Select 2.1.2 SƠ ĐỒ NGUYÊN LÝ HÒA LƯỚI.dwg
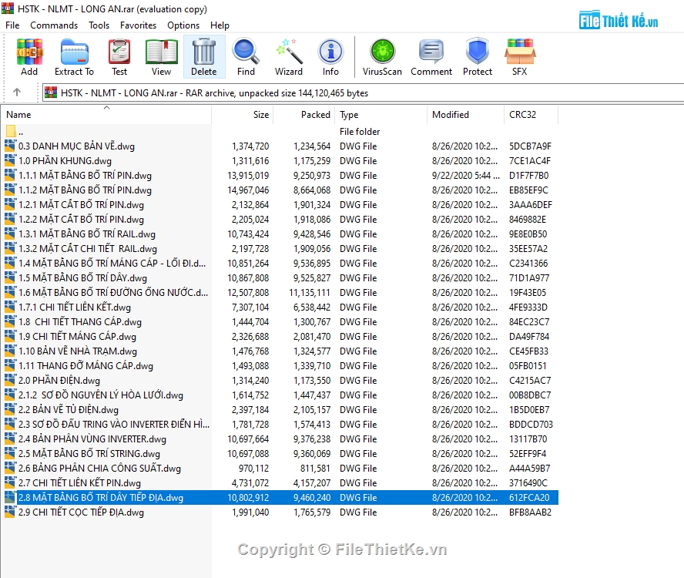The width and height of the screenshot is (684, 578). (x=101, y=395)
